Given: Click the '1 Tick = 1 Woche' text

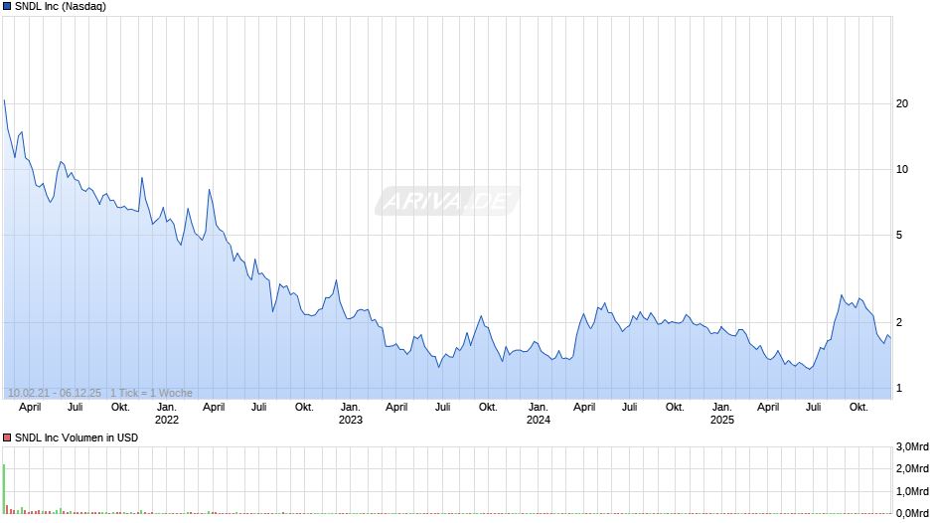Looking at the screenshot, I should pyautogui.click(x=151, y=393).
